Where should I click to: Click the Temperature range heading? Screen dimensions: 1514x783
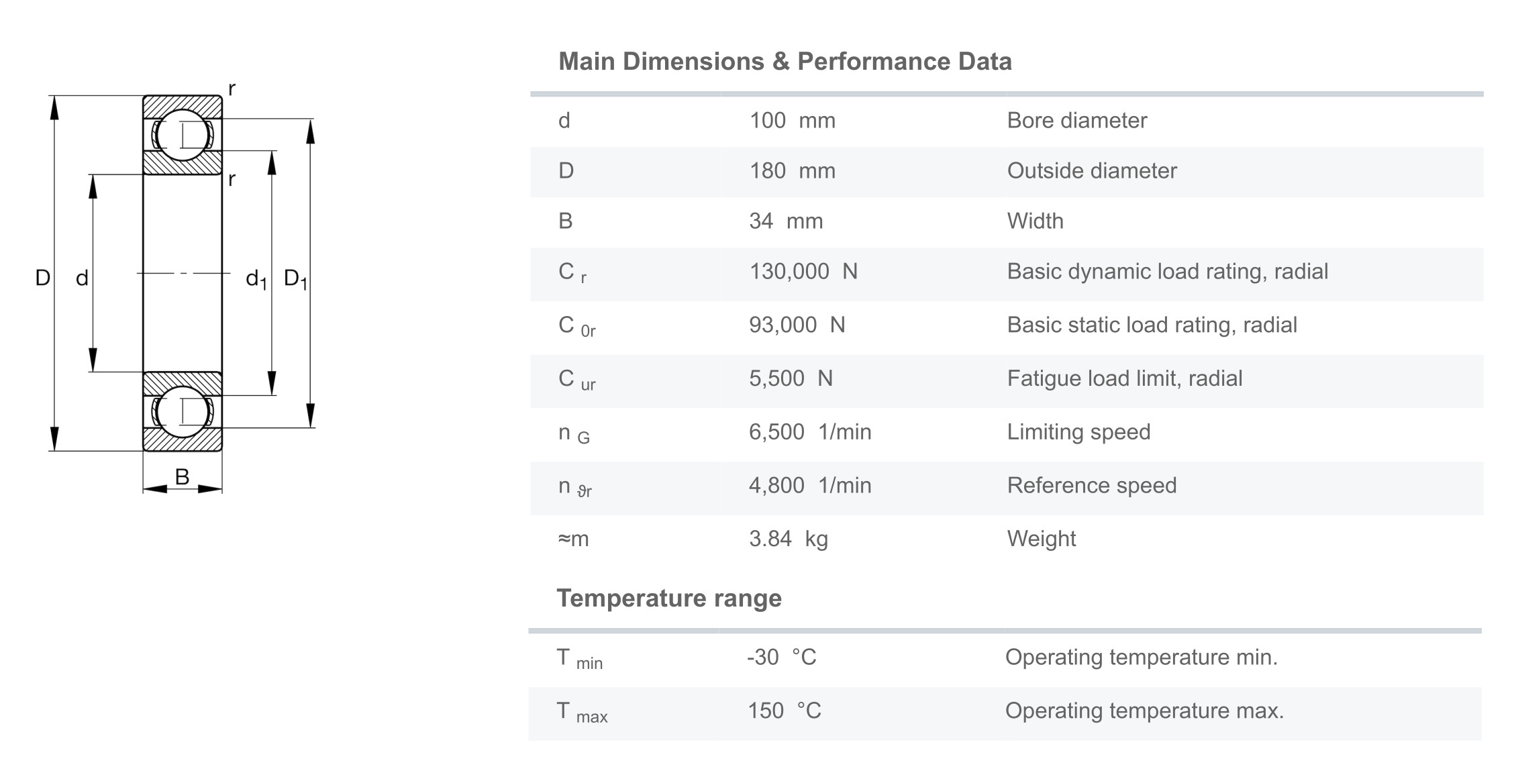[x=669, y=598]
